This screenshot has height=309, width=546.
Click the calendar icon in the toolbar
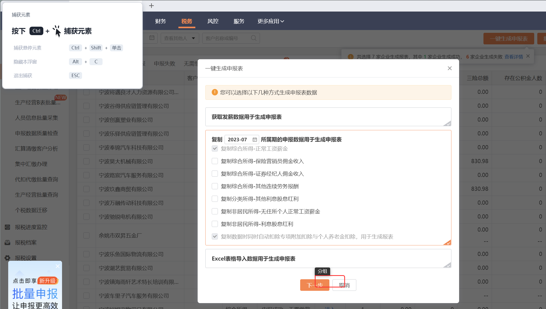click(x=152, y=38)
